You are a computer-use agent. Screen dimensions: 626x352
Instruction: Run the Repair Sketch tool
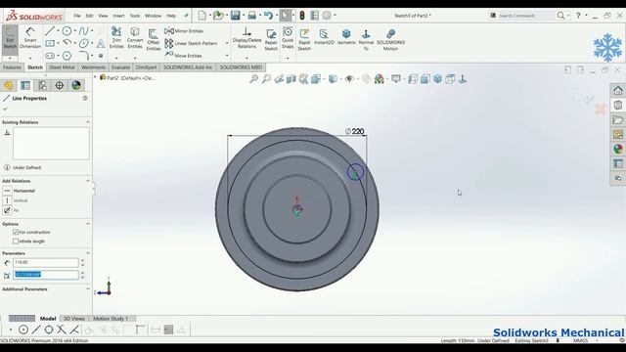coord(271,39)
